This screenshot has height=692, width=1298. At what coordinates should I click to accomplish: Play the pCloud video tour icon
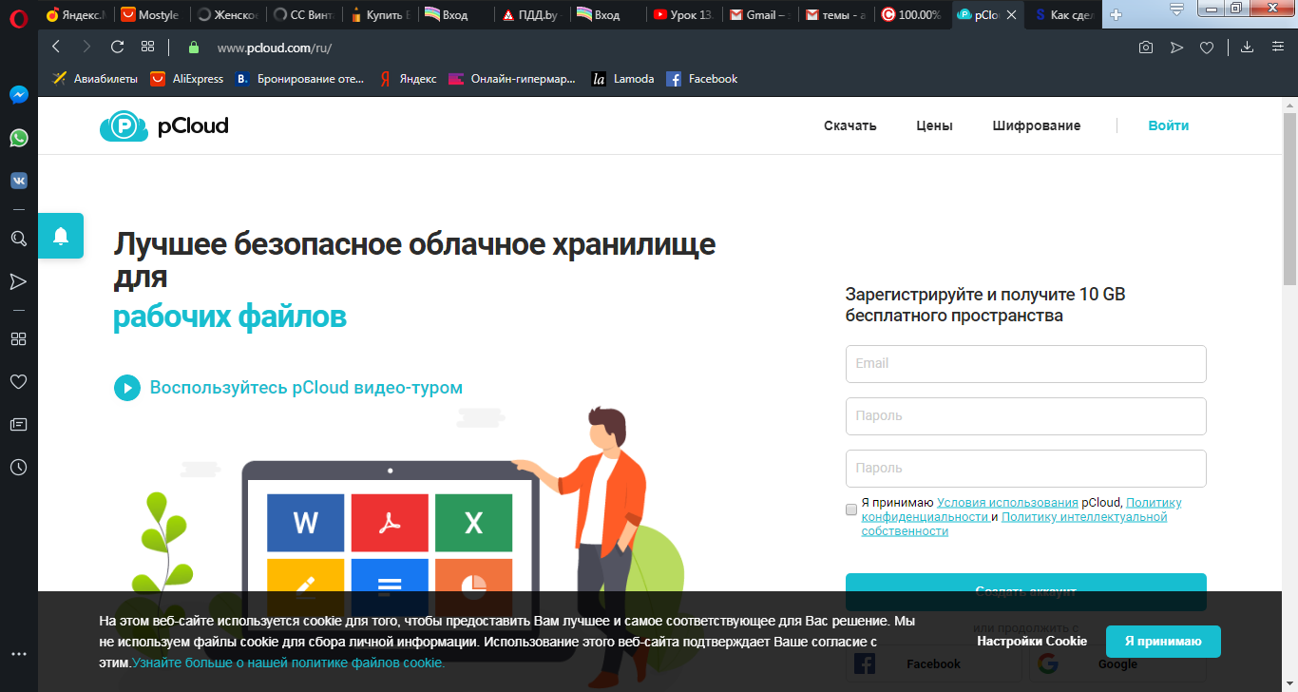pos(126,388)
